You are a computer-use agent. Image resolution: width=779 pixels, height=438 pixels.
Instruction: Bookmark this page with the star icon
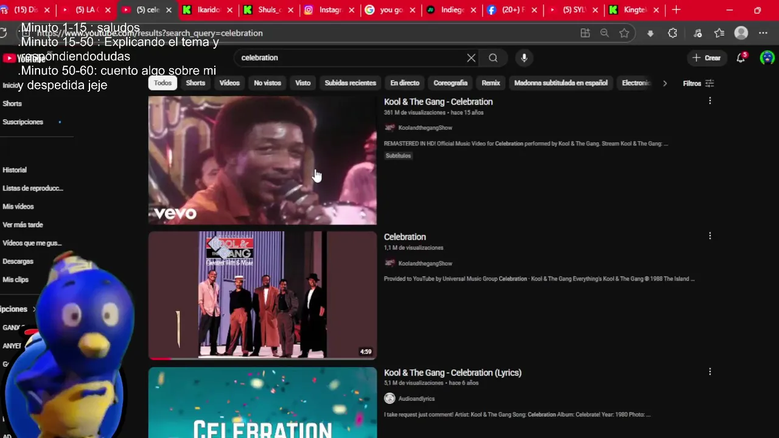pos(624,33)
